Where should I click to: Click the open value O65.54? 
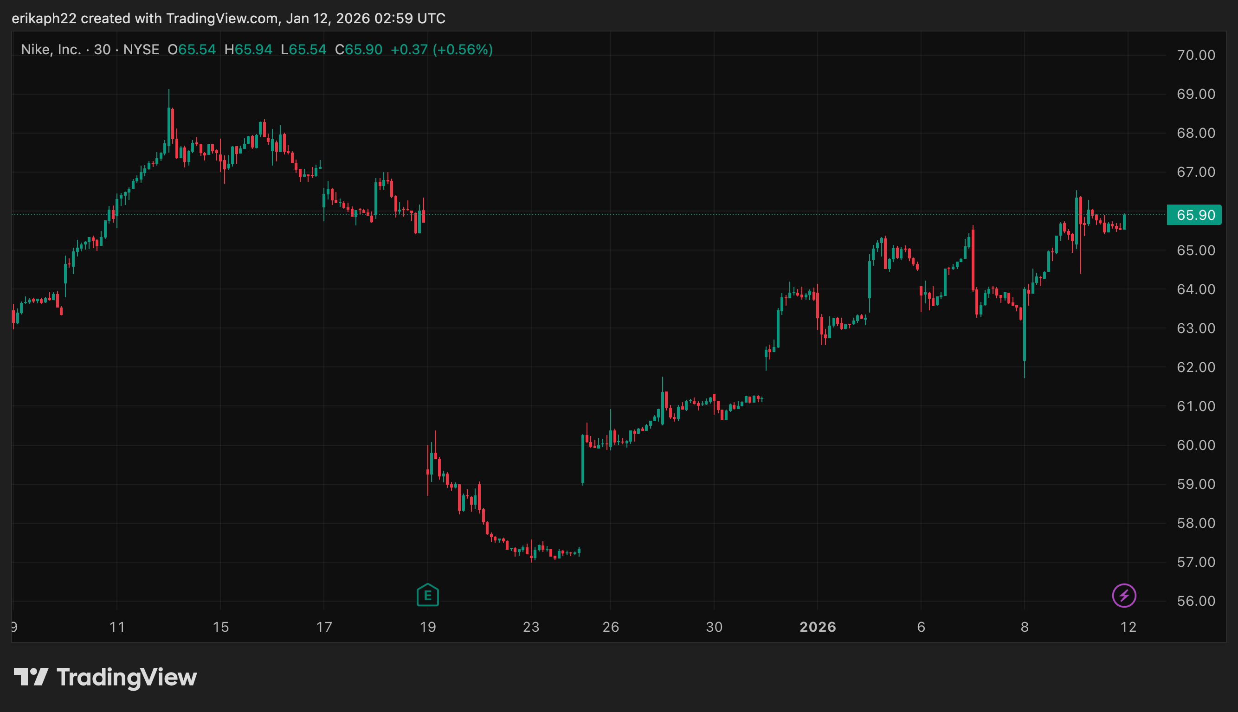point(192,50)
